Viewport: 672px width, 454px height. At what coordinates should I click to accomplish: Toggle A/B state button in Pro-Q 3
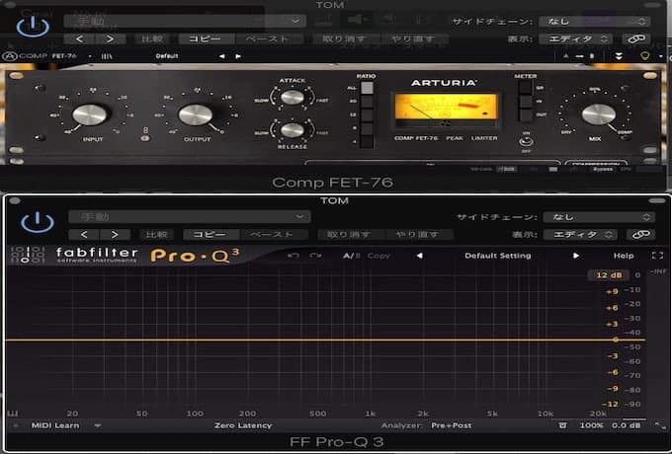pos(352,256)
